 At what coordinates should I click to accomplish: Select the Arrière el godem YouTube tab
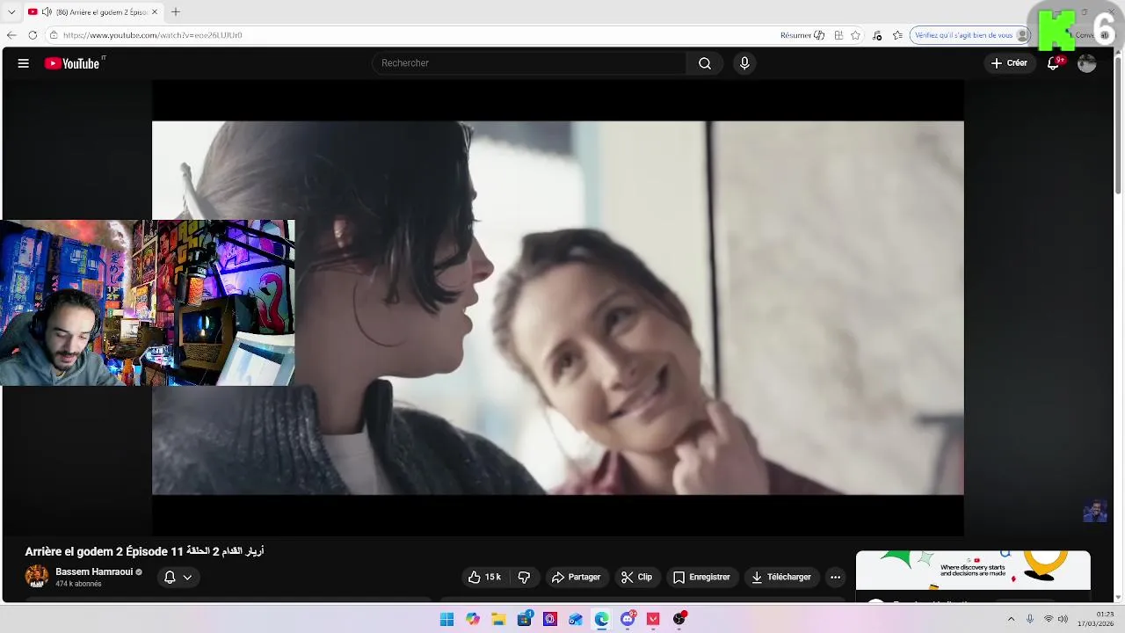pyautogui.click(x=93, y=12)
